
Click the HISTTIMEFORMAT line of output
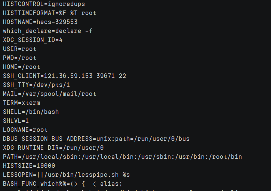[49, 13]
